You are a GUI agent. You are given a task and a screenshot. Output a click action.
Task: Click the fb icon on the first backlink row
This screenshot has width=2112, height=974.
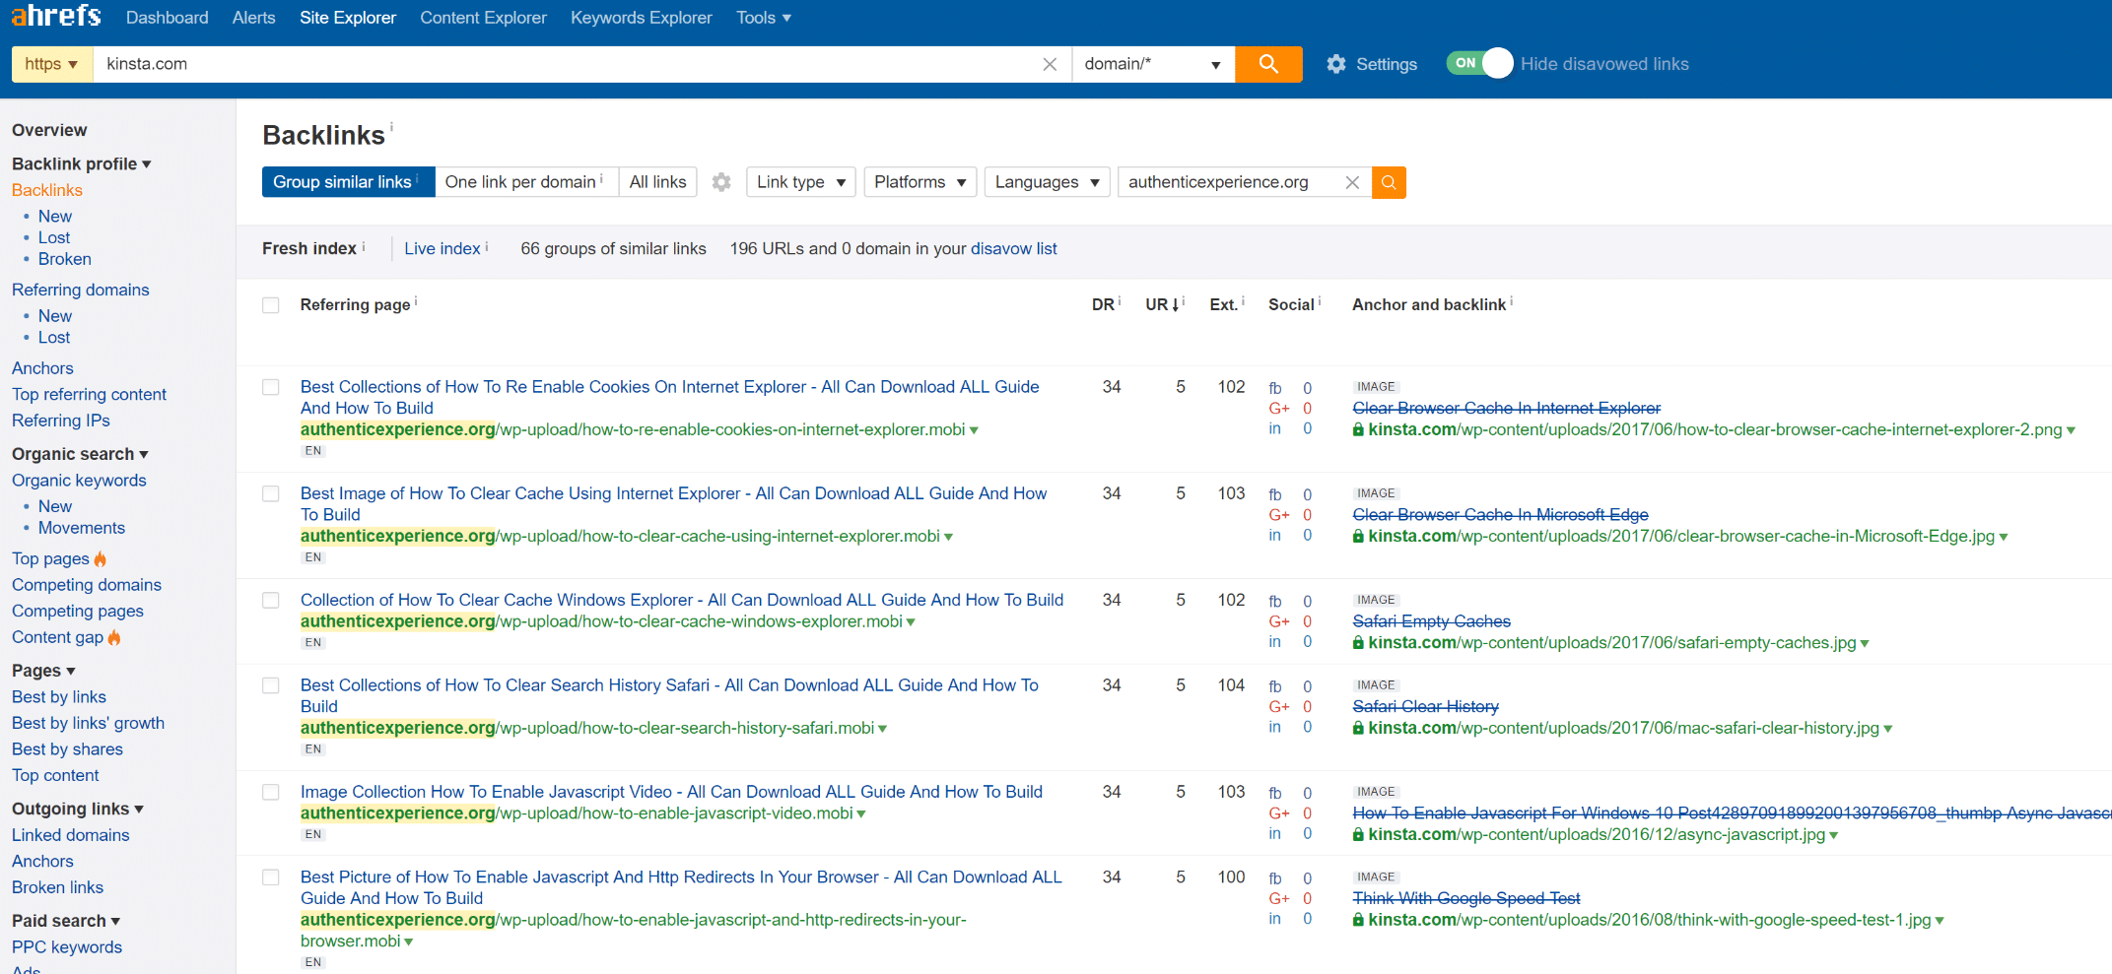1275,387
